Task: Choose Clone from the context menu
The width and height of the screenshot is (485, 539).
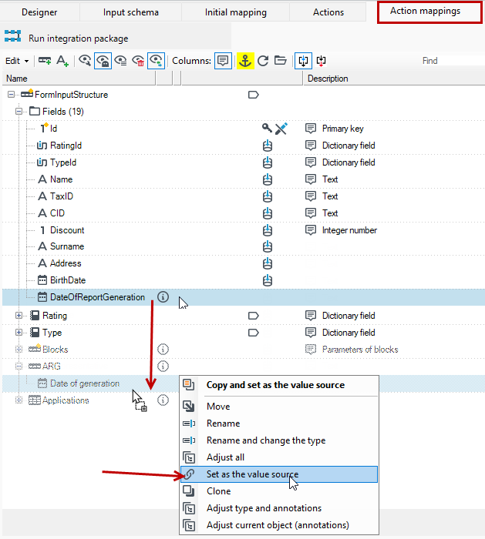Action: tap(279, 491)
